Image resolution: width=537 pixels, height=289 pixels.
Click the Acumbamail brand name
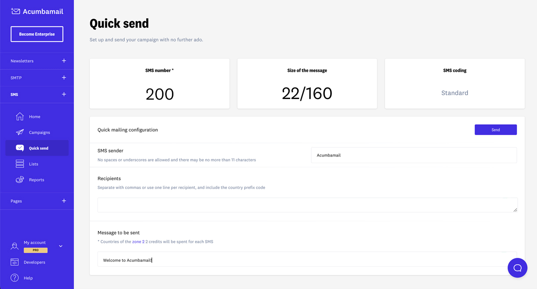pyautogui.click(x=43, y=11)
